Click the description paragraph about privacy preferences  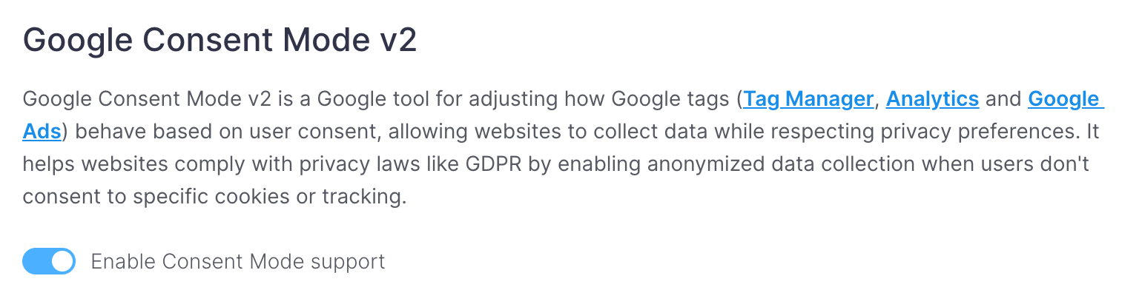tap(564, 148)
